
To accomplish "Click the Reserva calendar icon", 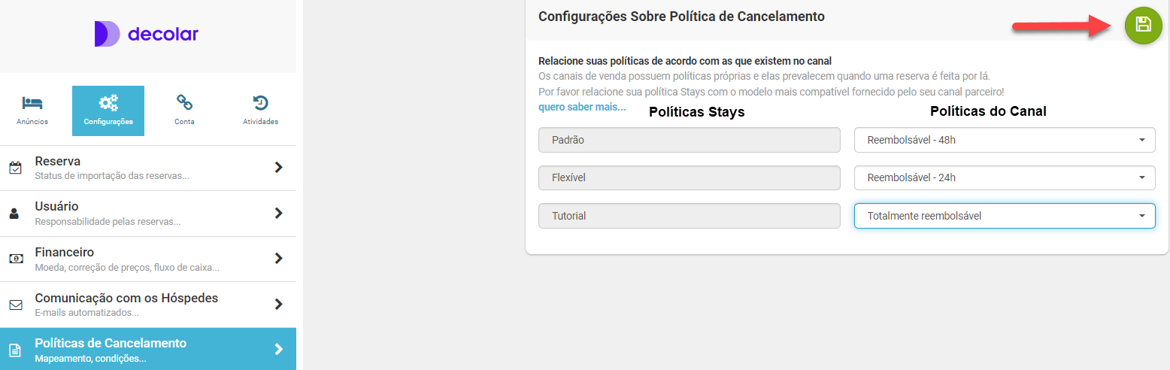I will click(15, 168).
